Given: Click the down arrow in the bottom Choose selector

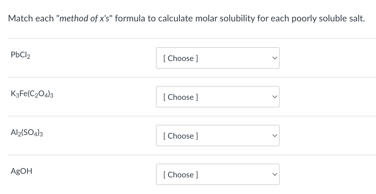Looking at the screenshot, I should pyautogui.click(x=274, y=174).
